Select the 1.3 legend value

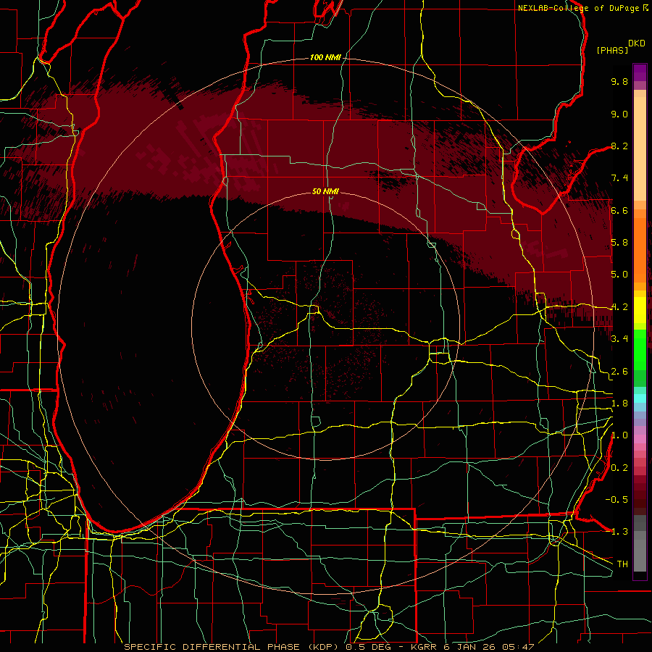point(619,532)
